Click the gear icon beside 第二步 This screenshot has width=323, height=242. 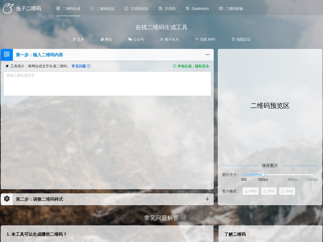coord(7,199)
